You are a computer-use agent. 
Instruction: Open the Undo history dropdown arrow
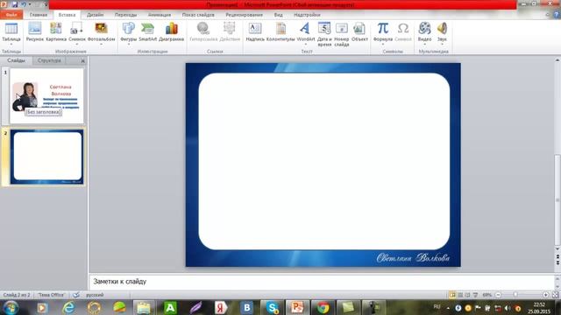(x=30, y=4)
